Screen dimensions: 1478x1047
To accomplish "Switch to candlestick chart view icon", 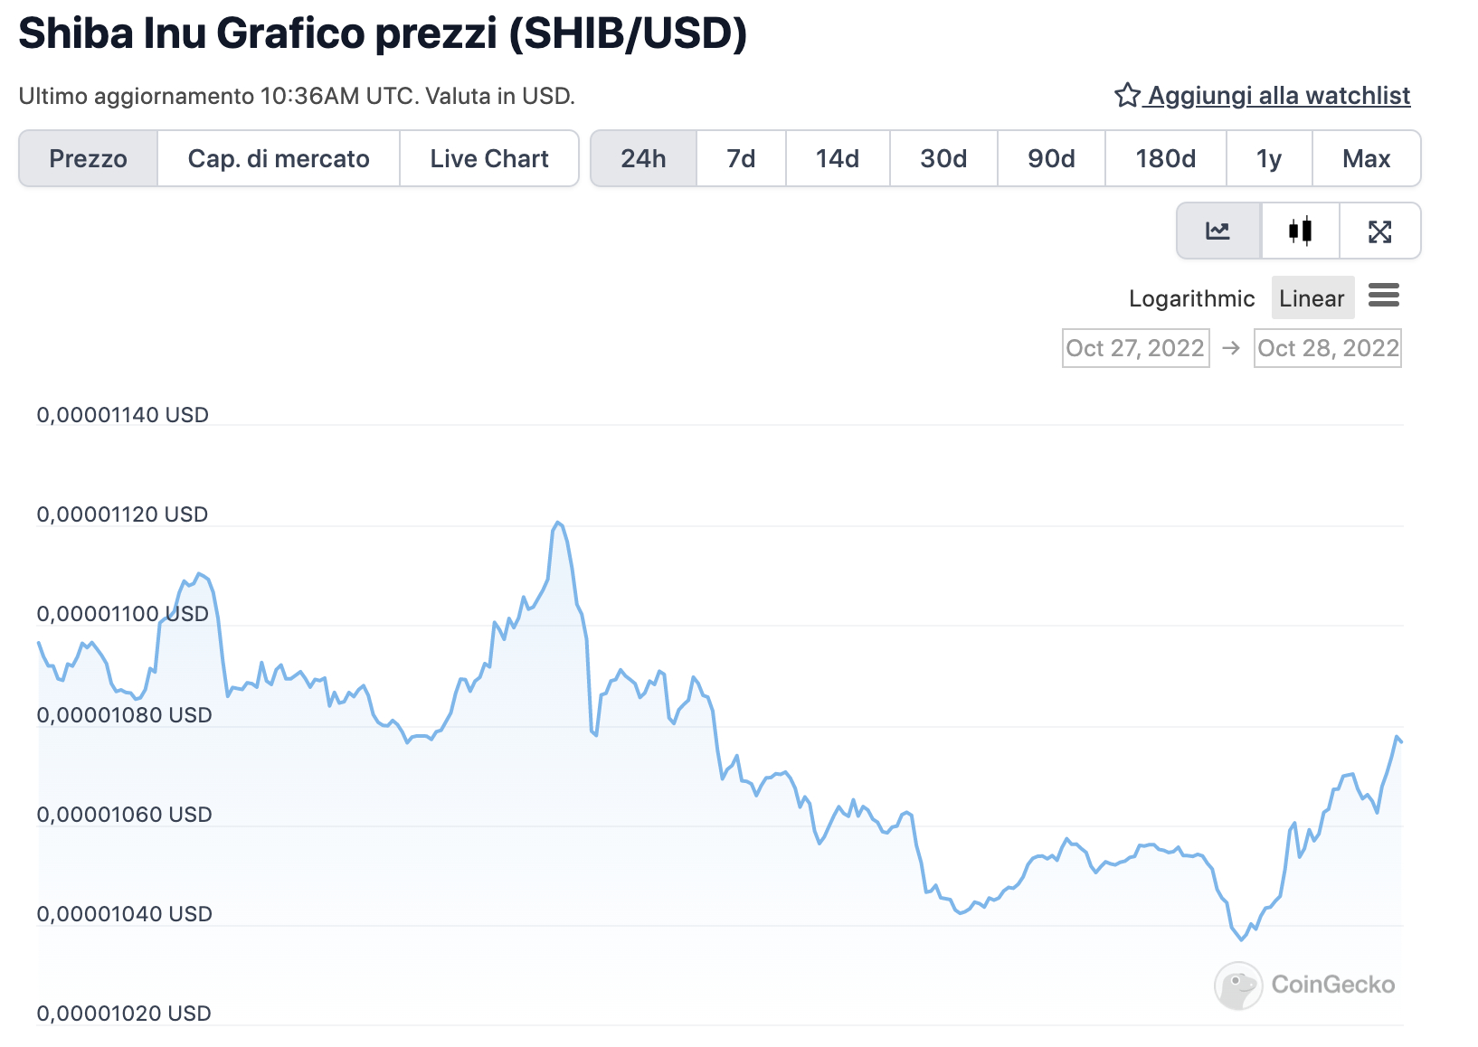I will 1300,231.
